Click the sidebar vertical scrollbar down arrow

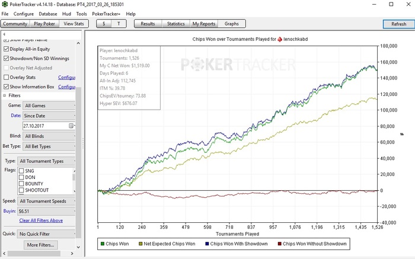pyautogui.click(x=78, y=247)
